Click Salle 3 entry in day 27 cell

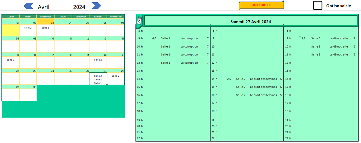[98, 76]
